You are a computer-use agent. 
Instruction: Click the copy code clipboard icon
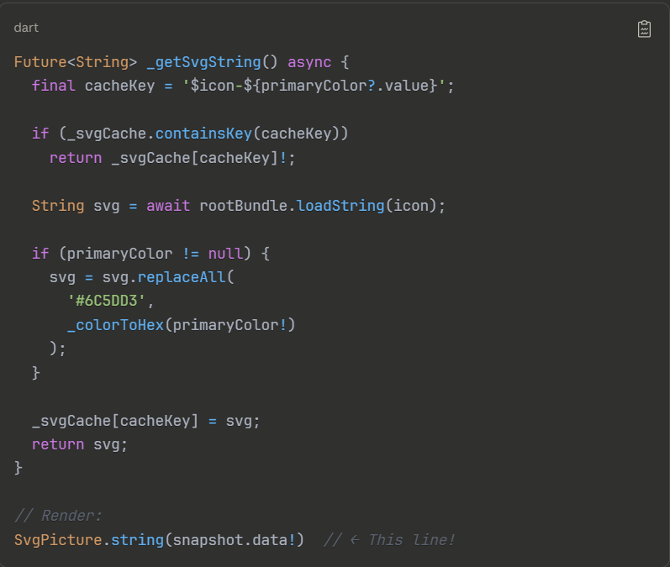(644, 29)
